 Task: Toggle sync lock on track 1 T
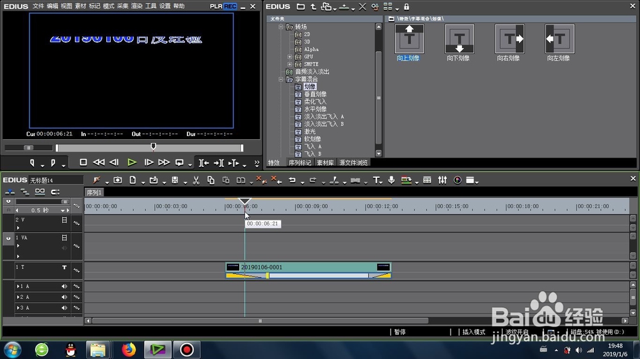tap(76, 270)
